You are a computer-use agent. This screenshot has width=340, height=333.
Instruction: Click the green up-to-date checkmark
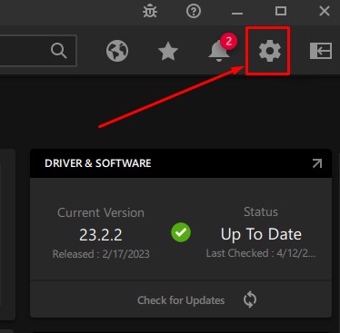[x=181, y=232]
